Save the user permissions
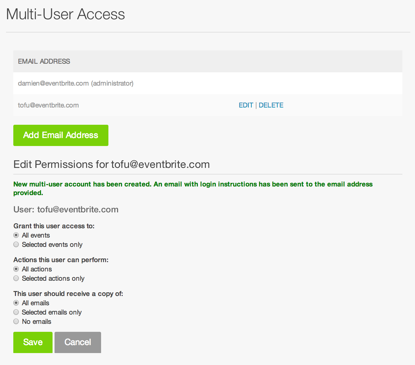 point(33,342)
